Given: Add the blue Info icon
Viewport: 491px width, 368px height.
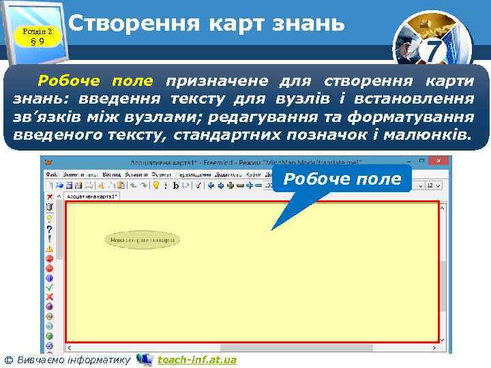Looking at the screenshot, I should (x=50, y=278).
